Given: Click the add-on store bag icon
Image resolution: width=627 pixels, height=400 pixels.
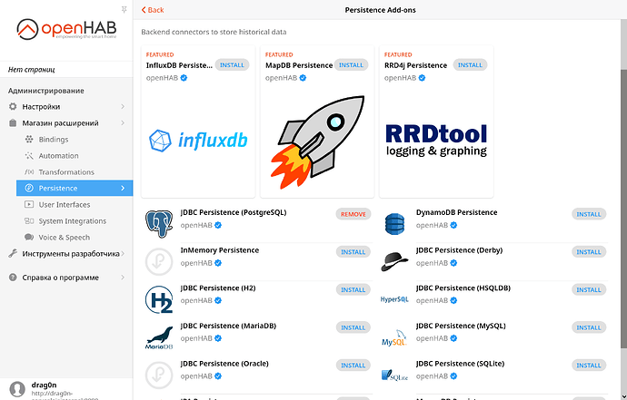Looking at the screenshot, I should 13,123.
